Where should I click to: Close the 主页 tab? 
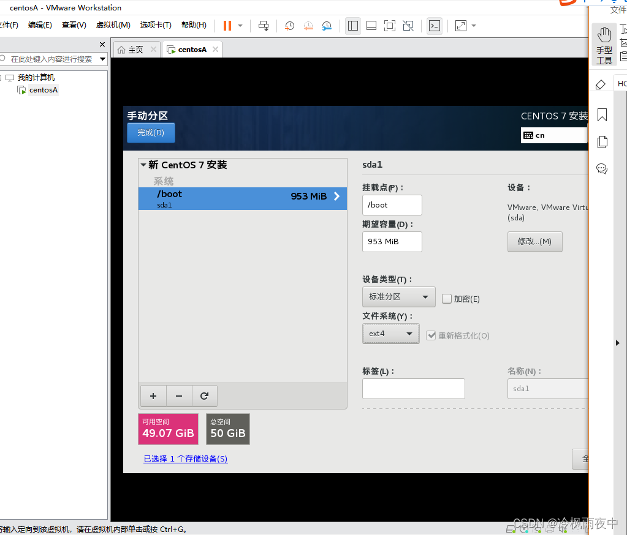[153, 49]
